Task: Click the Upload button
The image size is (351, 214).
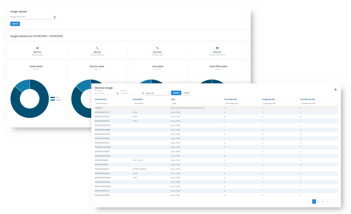Action: (x=15, y=24)
